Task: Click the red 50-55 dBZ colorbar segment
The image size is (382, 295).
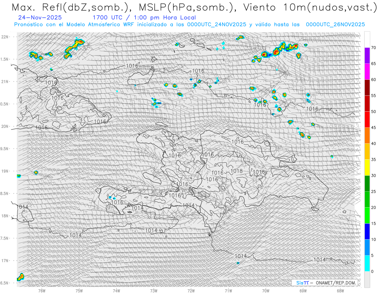Action: click(x=367, y=103)
